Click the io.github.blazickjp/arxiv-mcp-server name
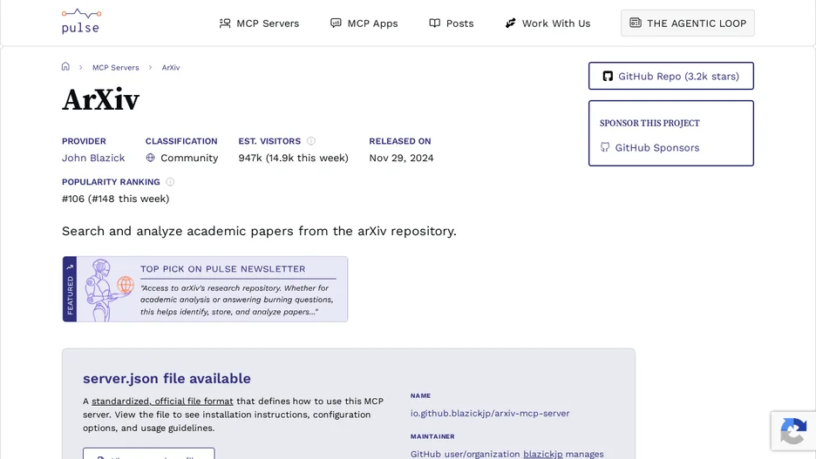Viewport: 816px width, 459px height. pos(490,413)
